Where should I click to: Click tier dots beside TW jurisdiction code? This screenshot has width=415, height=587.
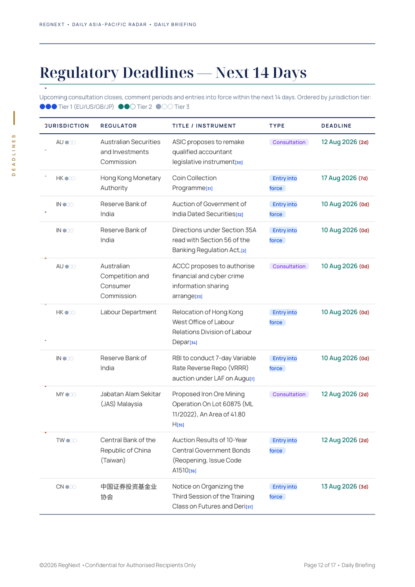click(71, 441)
